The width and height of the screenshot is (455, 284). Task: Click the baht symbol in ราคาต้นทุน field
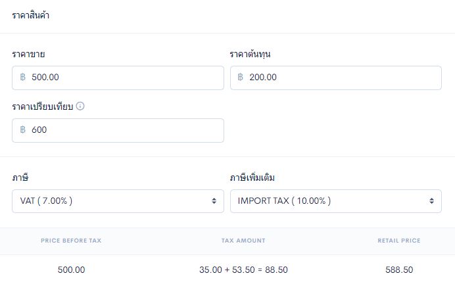pos(240,77)
